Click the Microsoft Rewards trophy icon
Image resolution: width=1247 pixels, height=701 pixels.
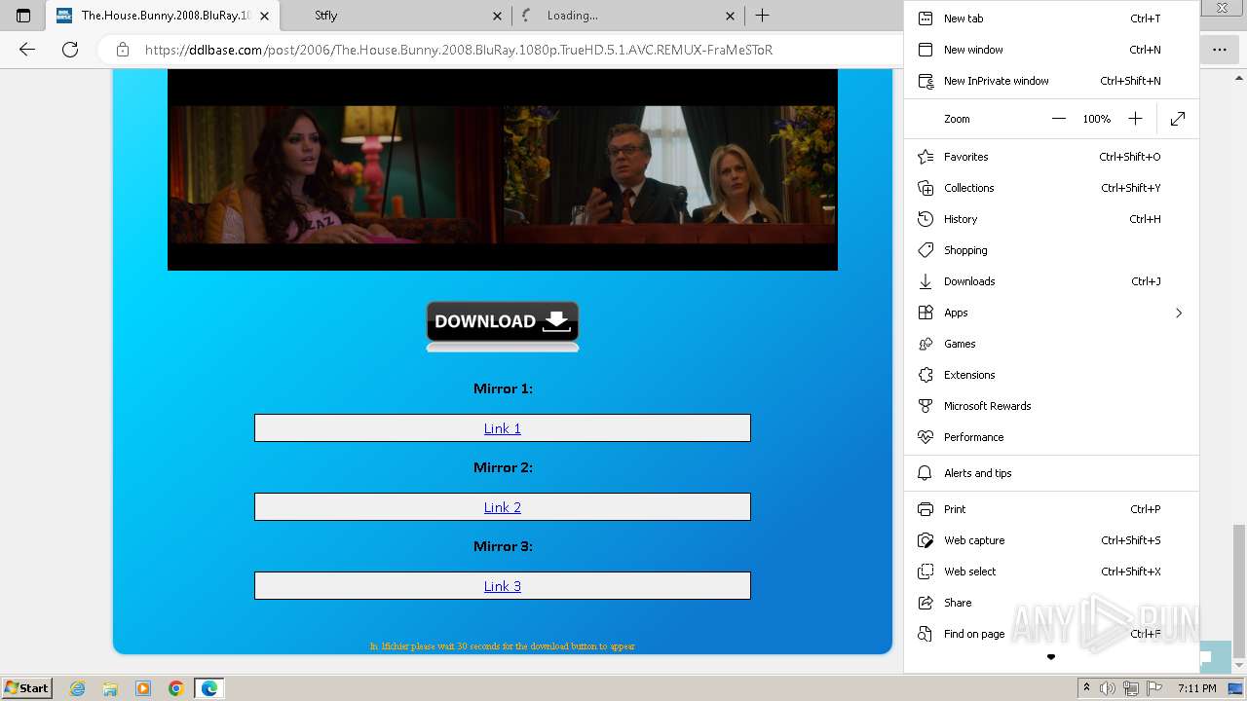click(926, 406)
